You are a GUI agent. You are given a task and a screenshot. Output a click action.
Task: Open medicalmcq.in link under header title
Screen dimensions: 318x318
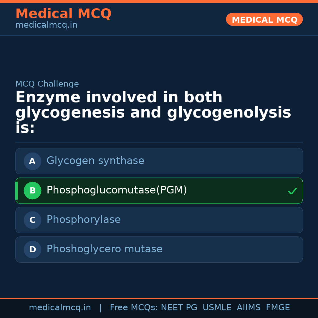click(46, 25)
